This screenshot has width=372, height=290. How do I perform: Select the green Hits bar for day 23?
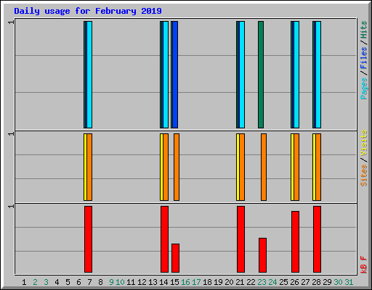click(261, 75)
